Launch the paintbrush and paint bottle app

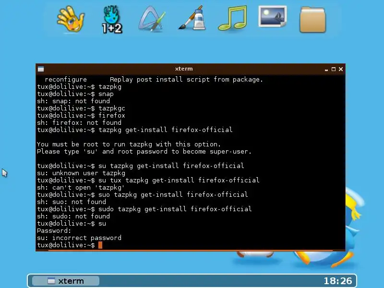point(192,18)
